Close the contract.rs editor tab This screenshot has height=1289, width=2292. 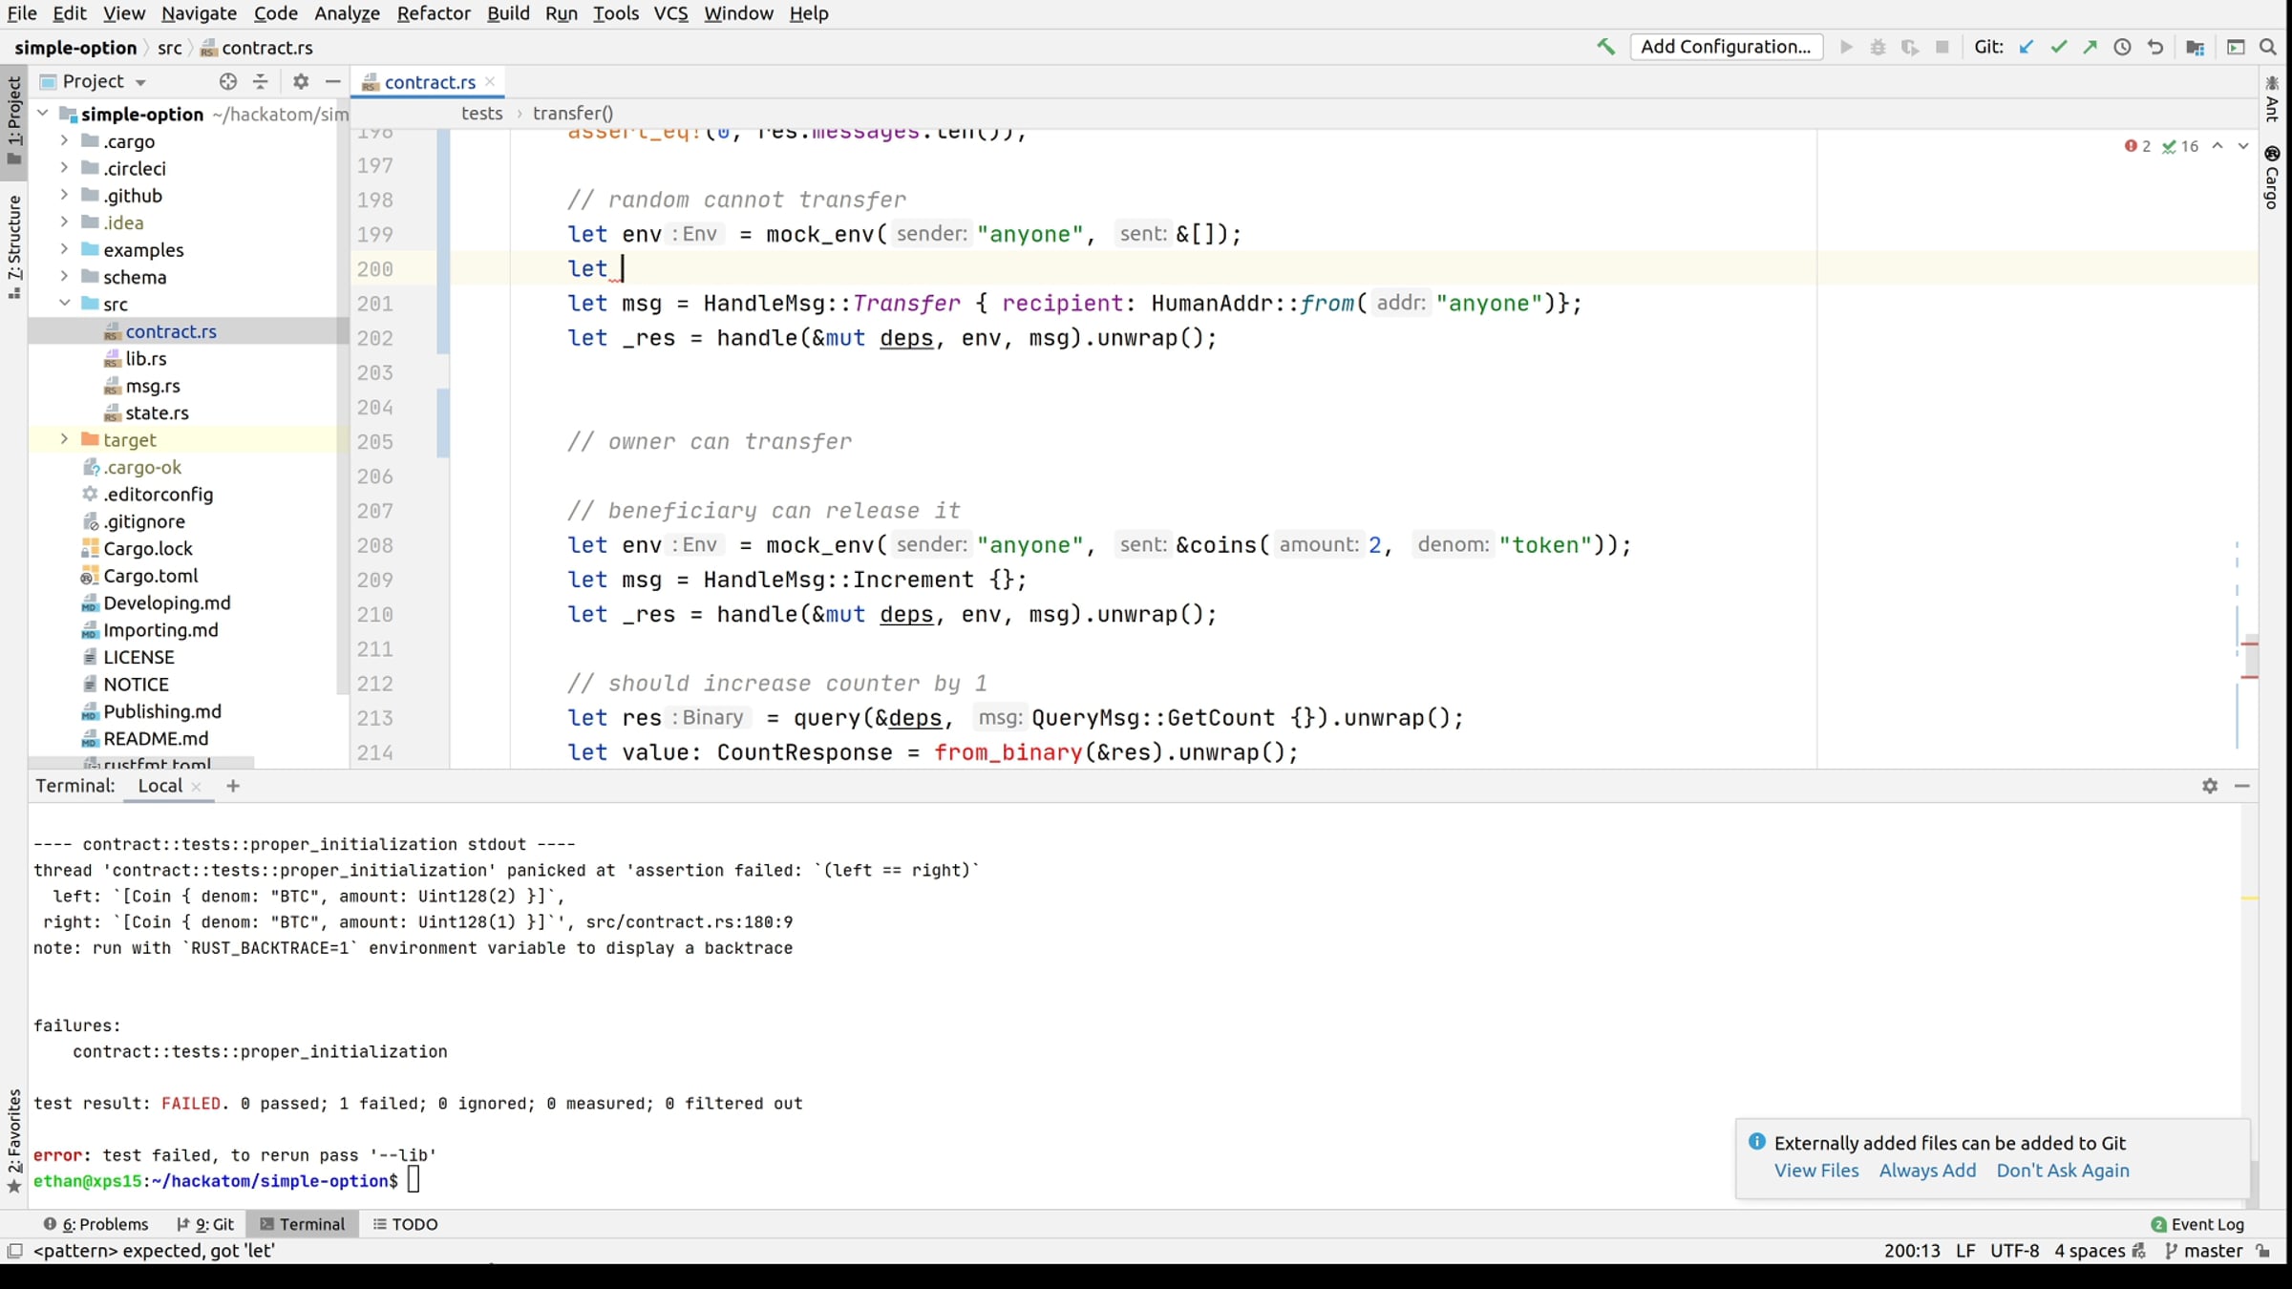click(490, 81)
